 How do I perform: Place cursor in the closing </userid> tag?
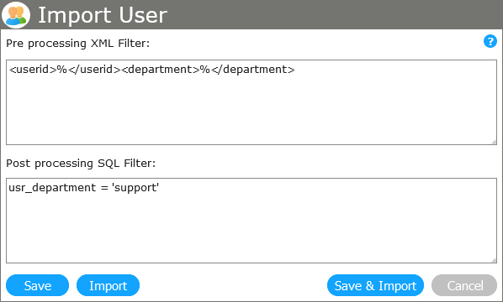click(95, 70)
